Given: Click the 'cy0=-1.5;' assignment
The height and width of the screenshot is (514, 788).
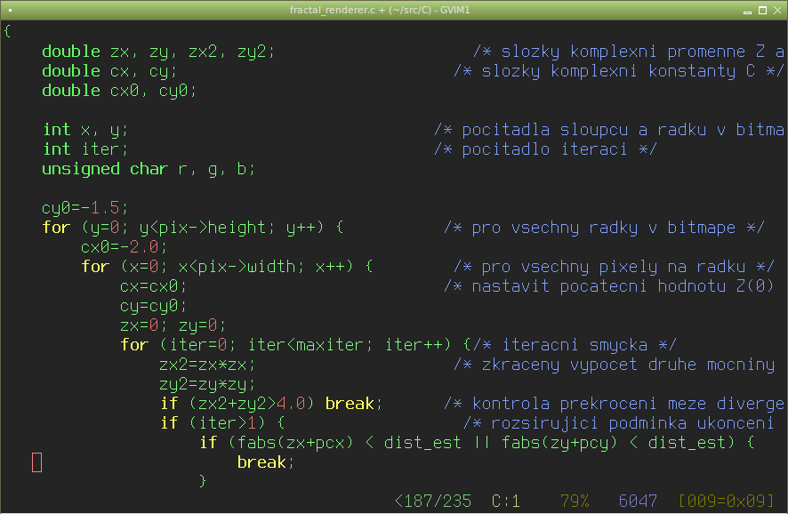Looking at the screenshot, I should 84,208.
